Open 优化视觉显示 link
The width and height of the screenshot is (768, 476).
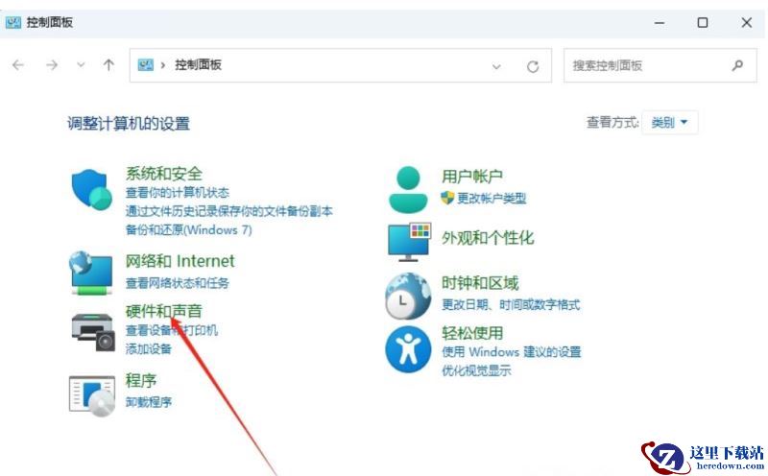point(476,370)
